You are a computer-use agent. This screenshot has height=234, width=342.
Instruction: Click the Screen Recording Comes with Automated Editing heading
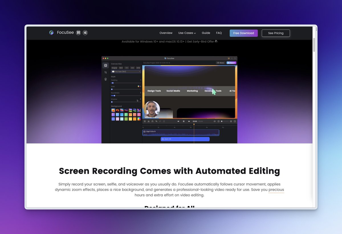click(169, 171)
